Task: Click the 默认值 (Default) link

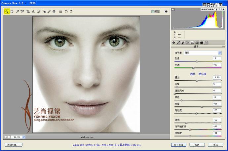Action: point(203,74)
